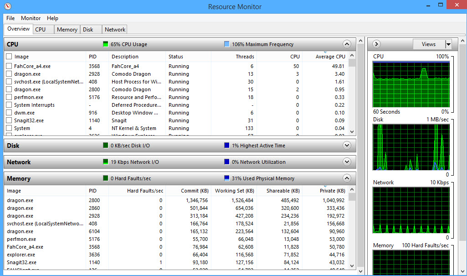
Task: Switch to the Disk tab
Action: pos(91,30)
